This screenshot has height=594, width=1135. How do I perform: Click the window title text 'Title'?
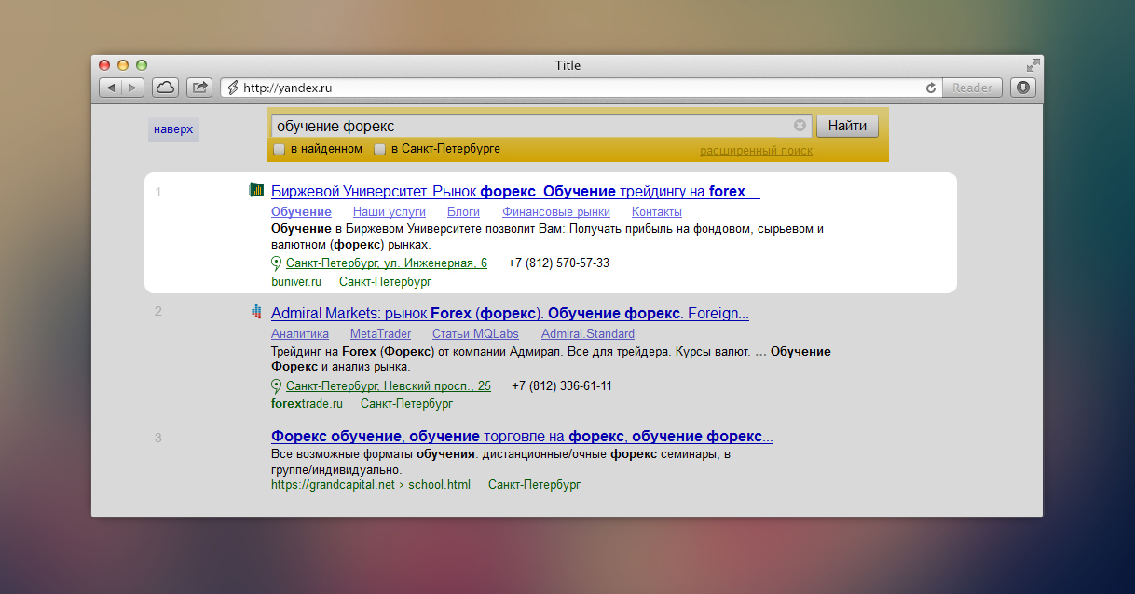(x=567, y=65)
